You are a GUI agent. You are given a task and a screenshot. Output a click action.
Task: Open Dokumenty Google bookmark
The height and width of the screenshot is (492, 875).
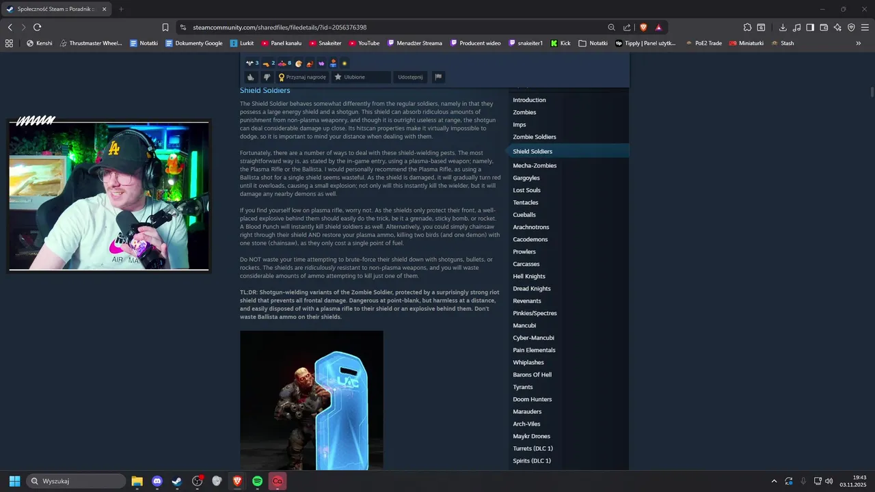tap(193, 43)
